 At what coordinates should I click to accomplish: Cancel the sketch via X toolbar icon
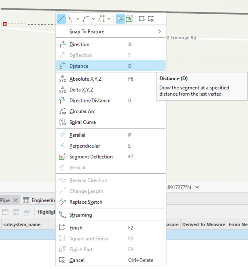(151, 19)
